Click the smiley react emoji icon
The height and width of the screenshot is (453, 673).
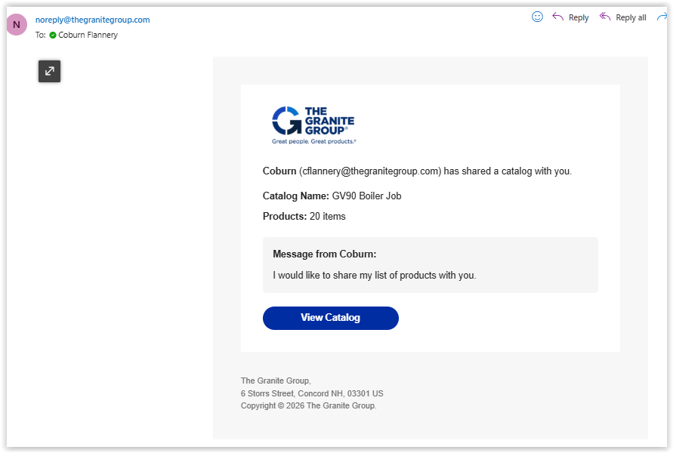pos(537,17)
